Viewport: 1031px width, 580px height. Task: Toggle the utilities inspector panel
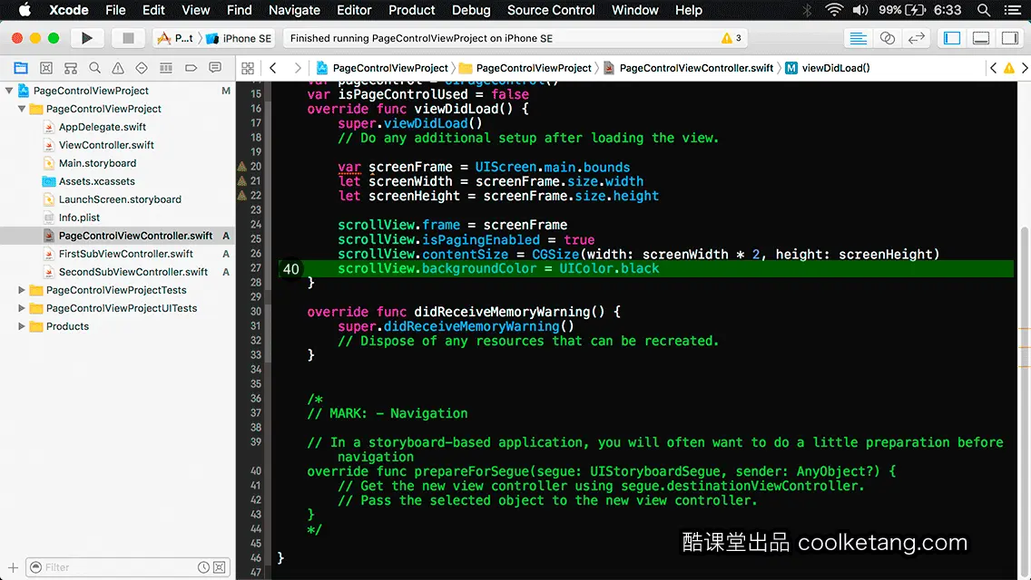click(x=1010, y=38)
